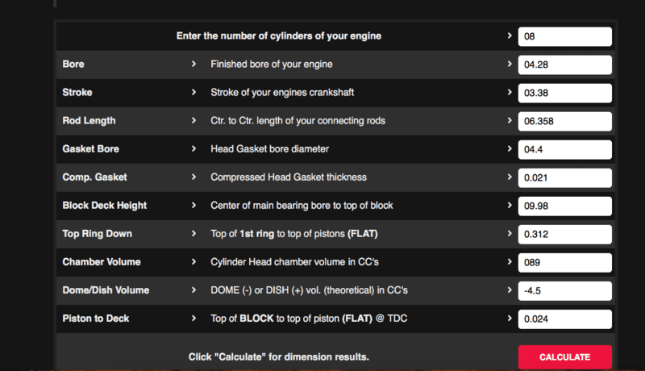Viewport: 645px width, 371px height.
Task: Click the chevron before the cylinders count field
Action: tap(509, 36)
